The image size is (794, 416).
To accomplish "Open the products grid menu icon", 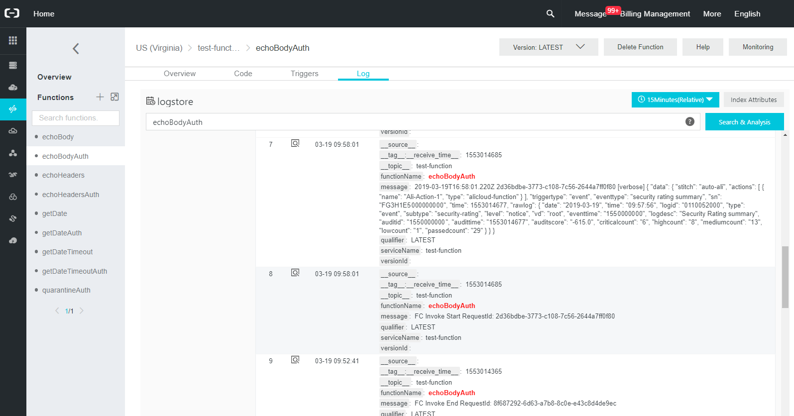I will 13,40.
